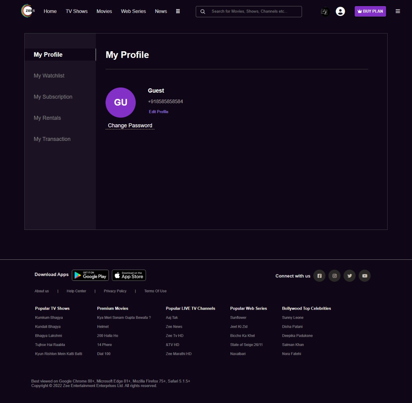Download on the App Store
The width and height of the screenshot is (412, 403).
pos(129,275)
